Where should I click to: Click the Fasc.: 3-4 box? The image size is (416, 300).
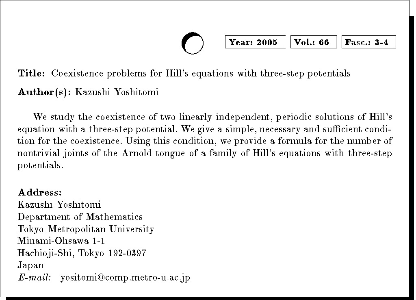[368, 42]
